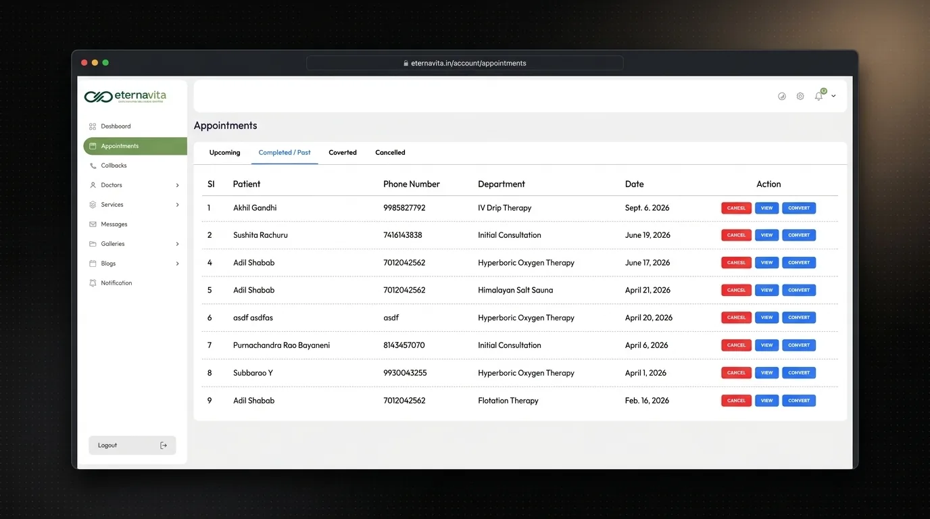The height and width of the screenshot is (519, 930).
Task: View the Himalayan Salt Sauna appointment
Action: tap(766, 290)
